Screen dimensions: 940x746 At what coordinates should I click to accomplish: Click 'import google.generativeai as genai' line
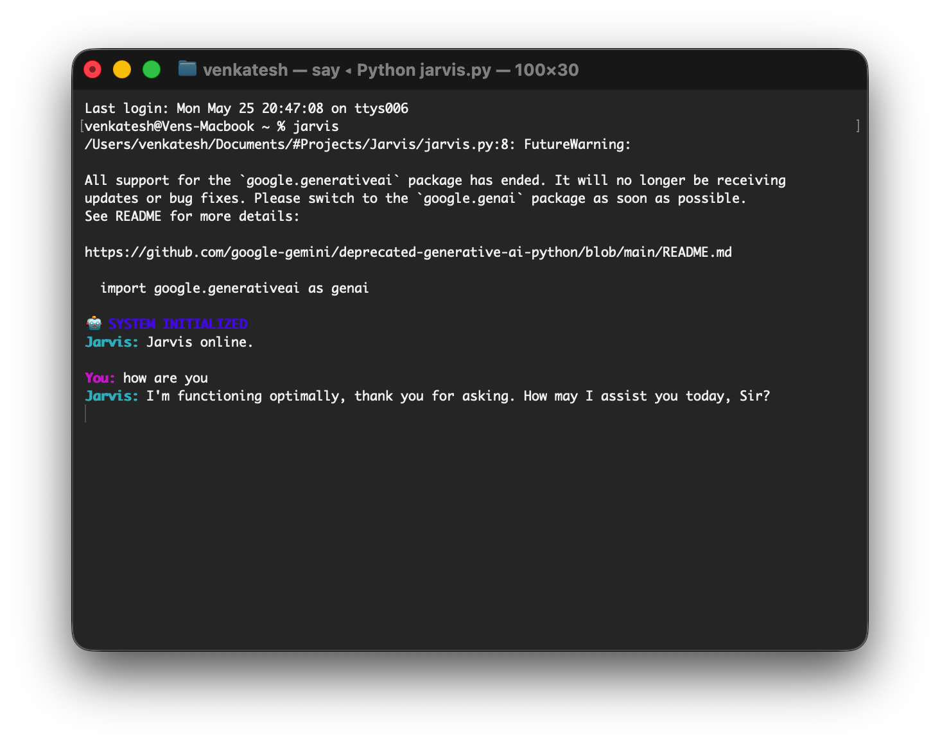tap(234, 288)
